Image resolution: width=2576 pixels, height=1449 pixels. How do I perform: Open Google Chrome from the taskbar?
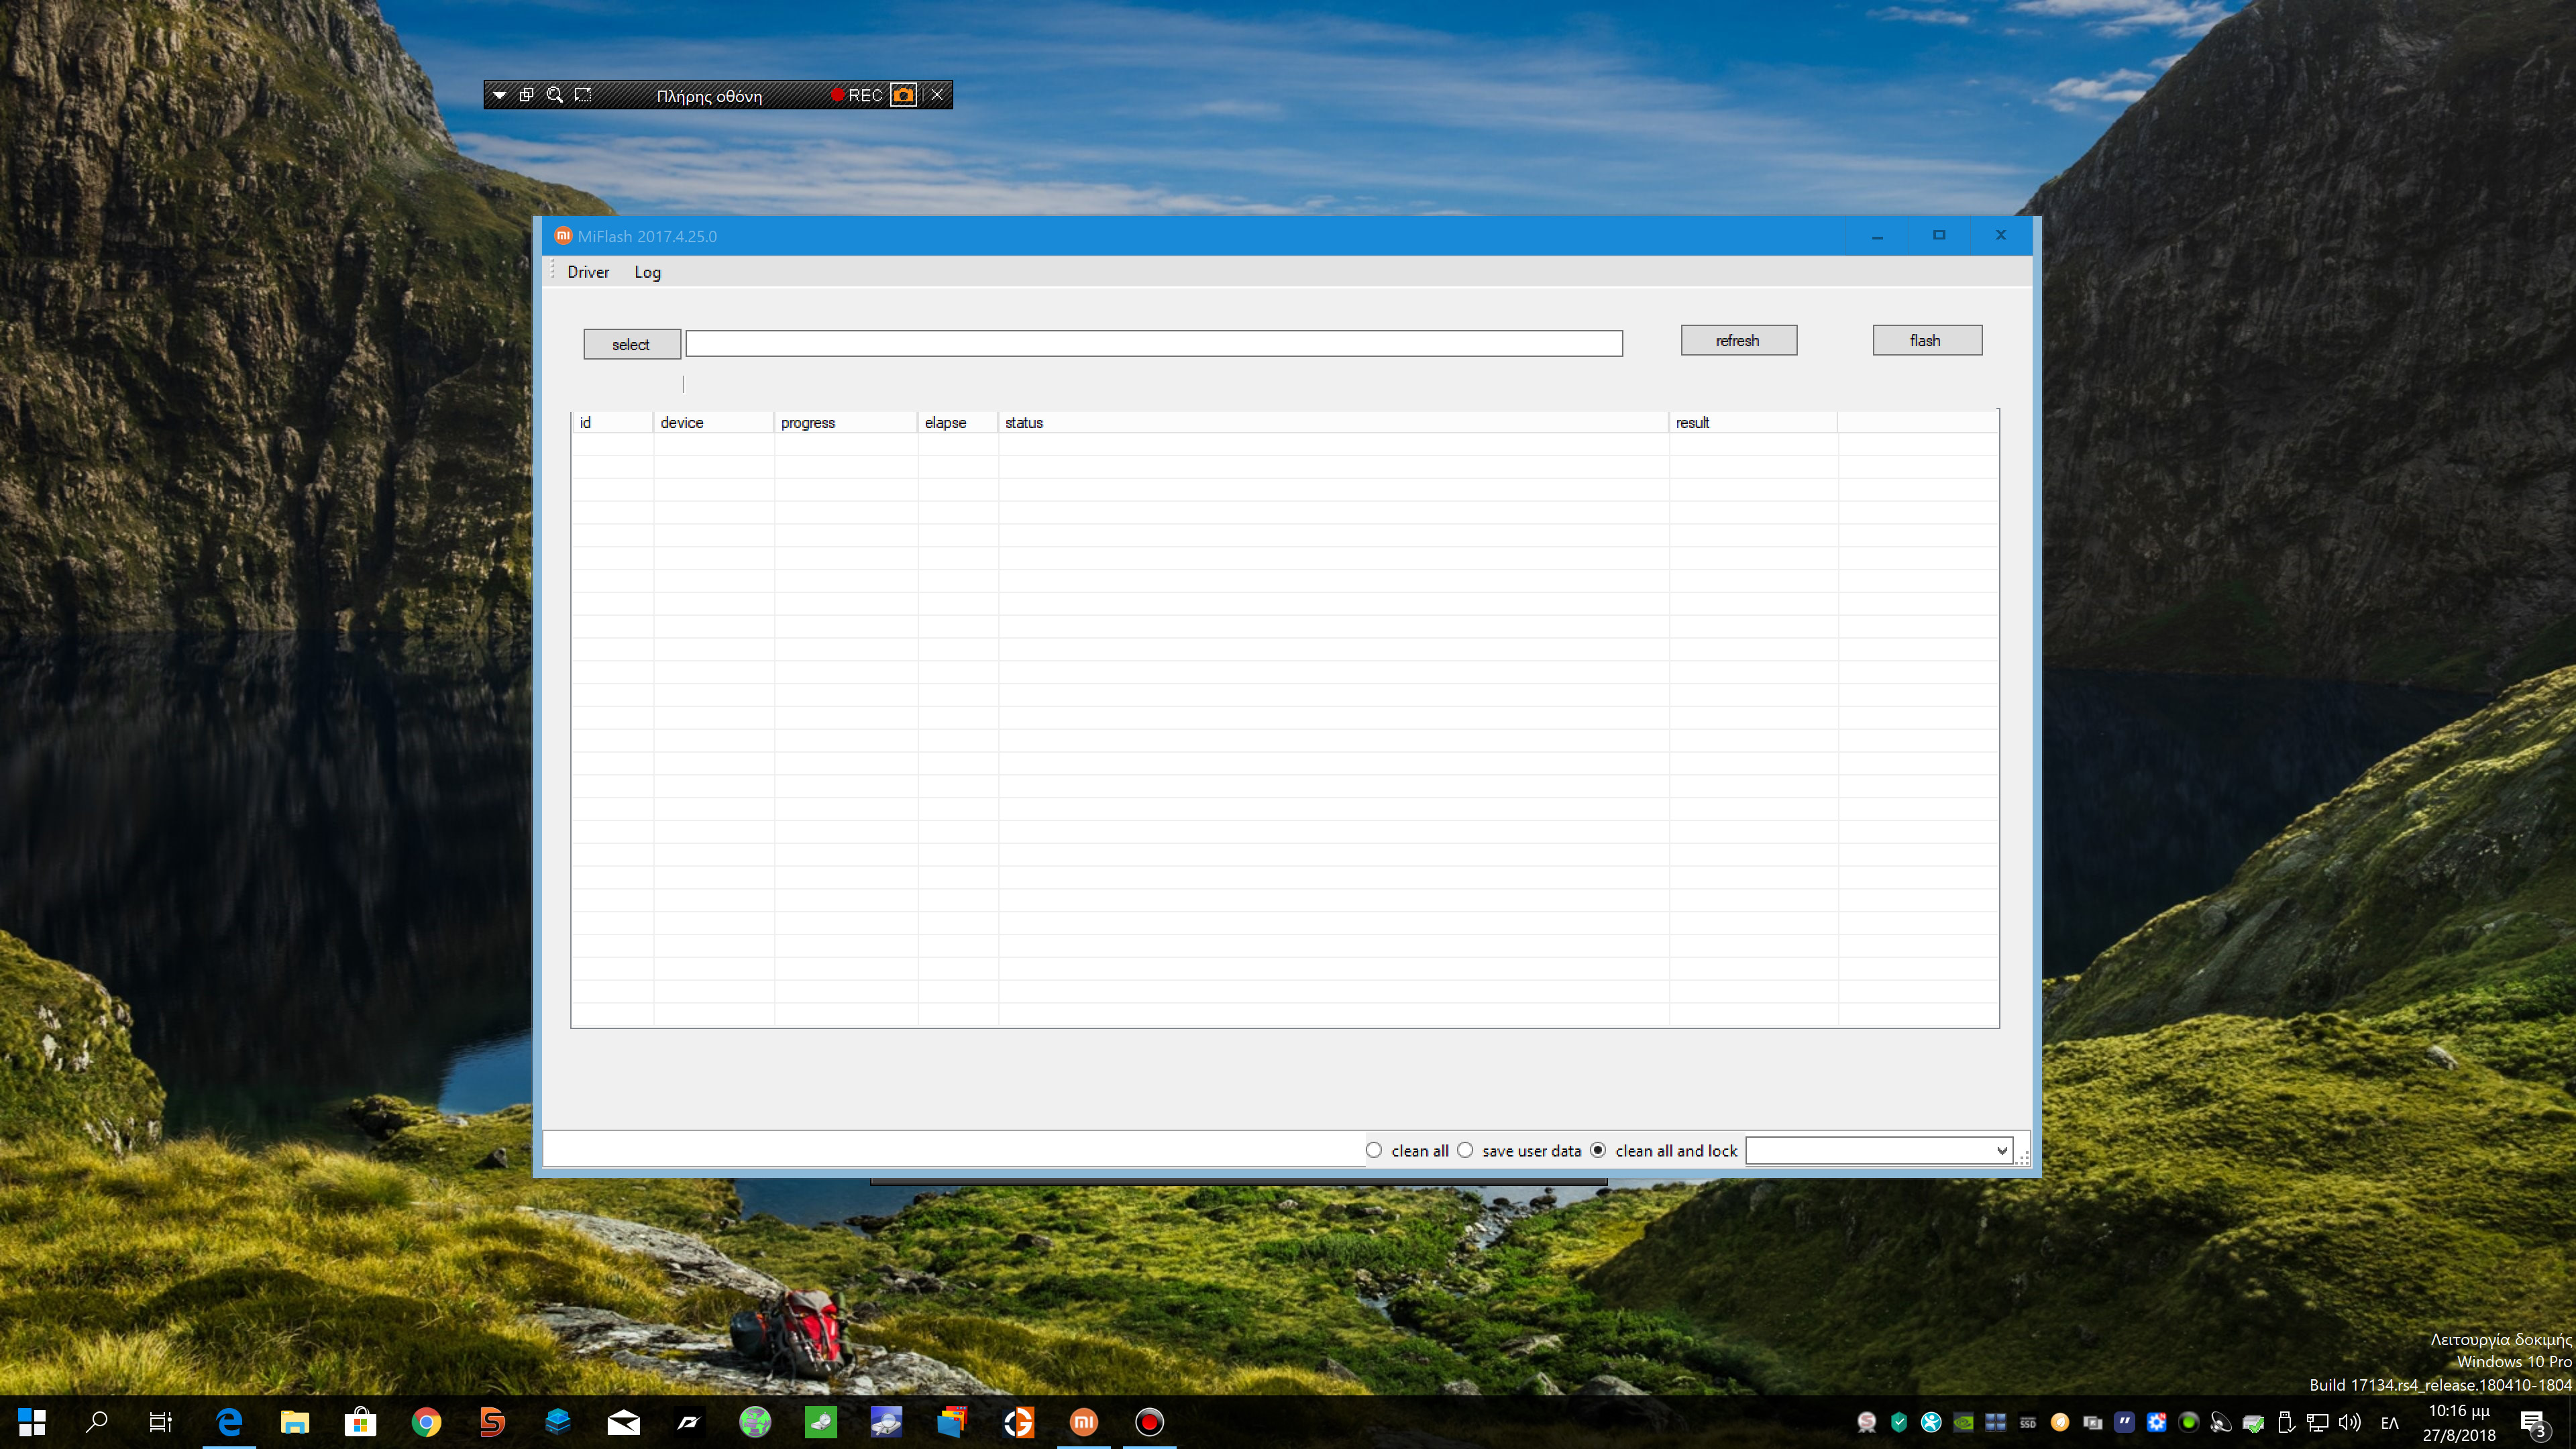click(426, 1421)
